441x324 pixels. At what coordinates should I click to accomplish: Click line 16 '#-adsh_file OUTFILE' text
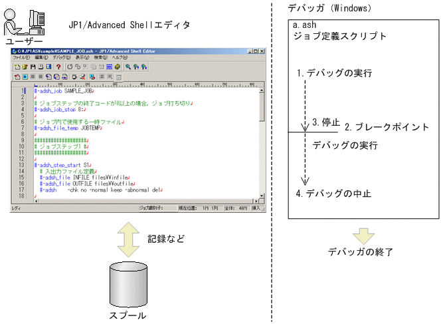66,184
